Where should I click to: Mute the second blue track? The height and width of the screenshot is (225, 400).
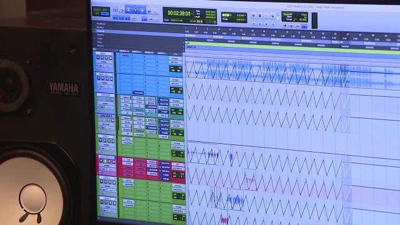point(111,79)
